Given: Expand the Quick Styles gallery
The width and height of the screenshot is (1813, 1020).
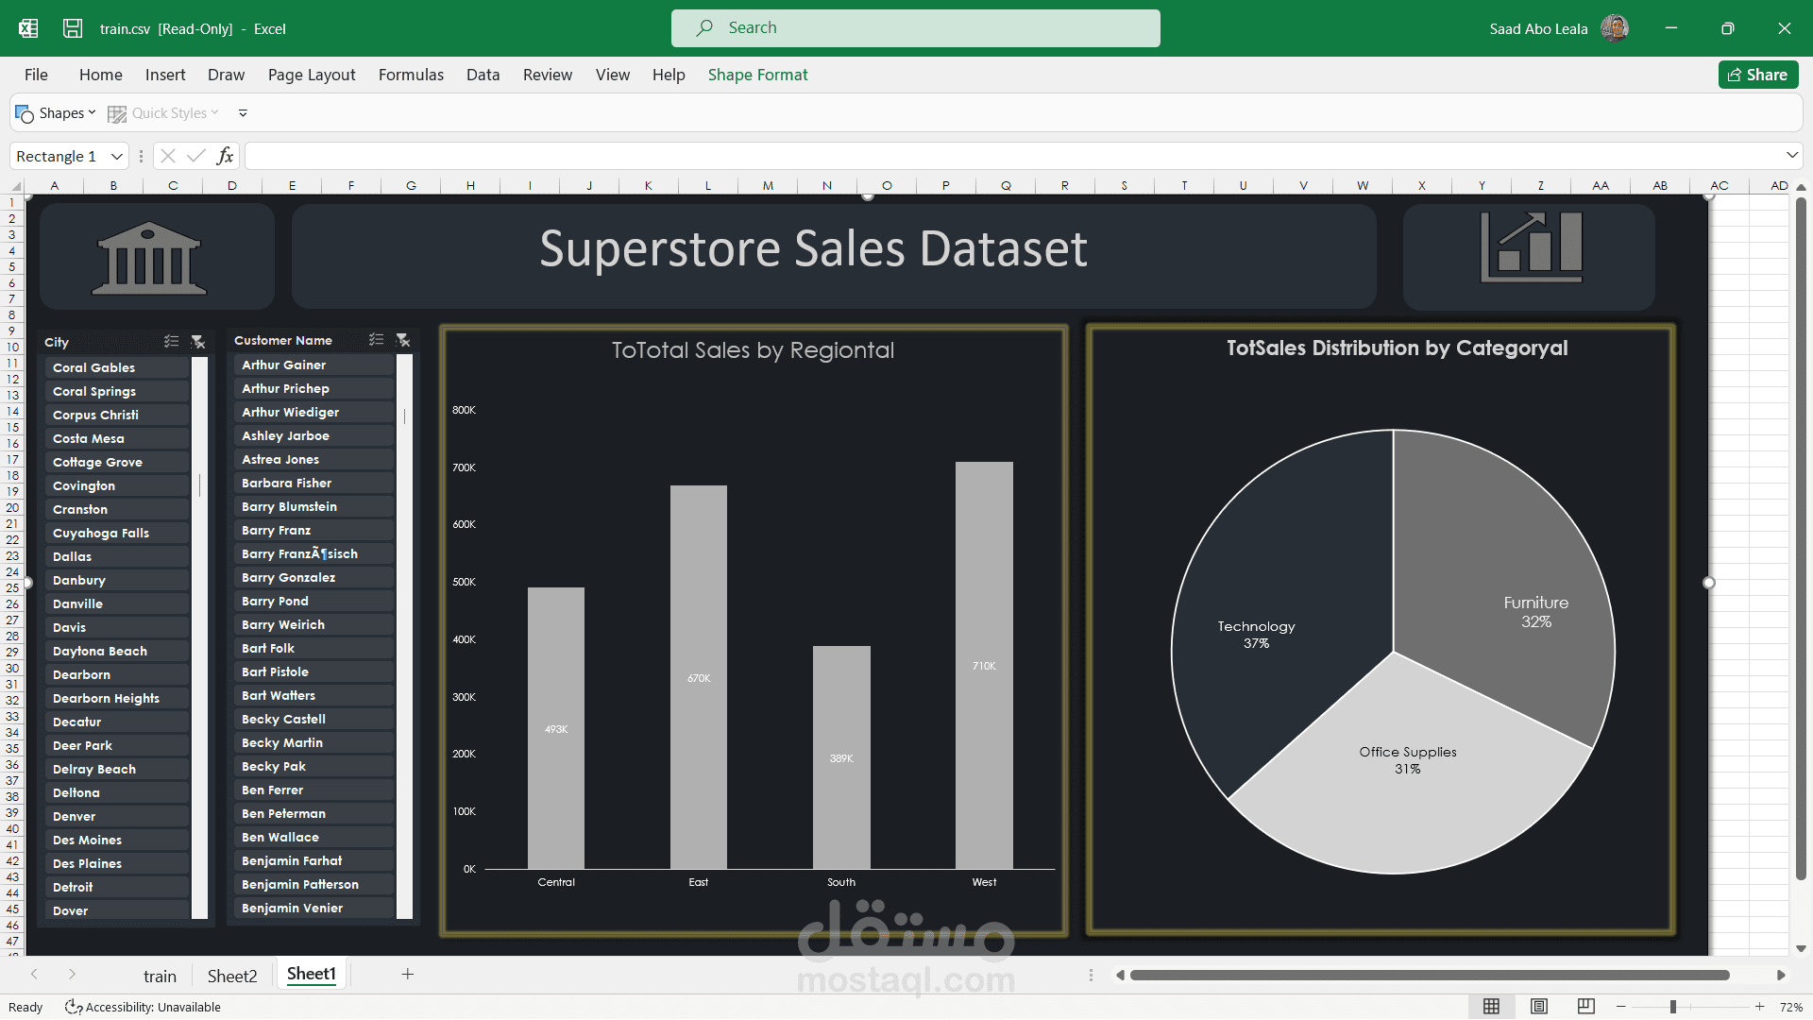Looking at the screenshot, I should 163,112.
